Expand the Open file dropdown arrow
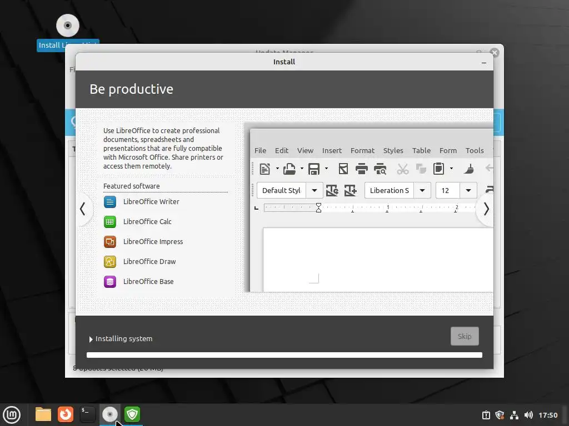The image size is (569, 426). coord(302,169)
